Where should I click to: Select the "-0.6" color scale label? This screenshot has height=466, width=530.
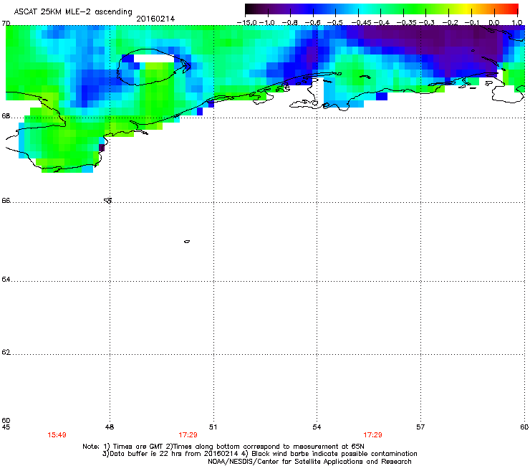(x=312, y=23)
